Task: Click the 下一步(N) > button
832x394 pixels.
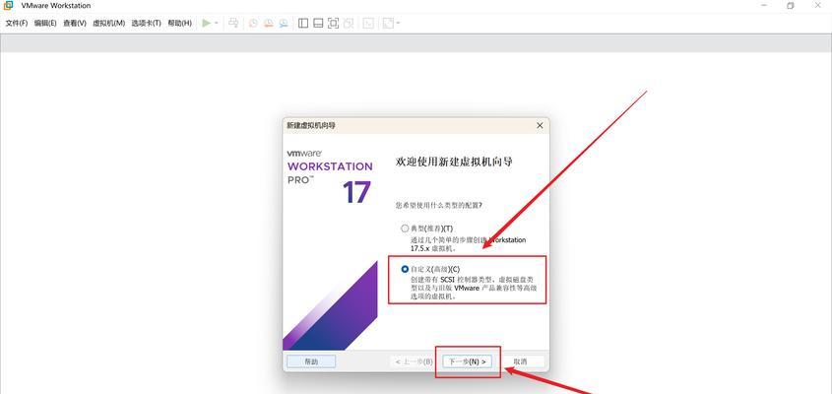Action: [x=468, y=361]
